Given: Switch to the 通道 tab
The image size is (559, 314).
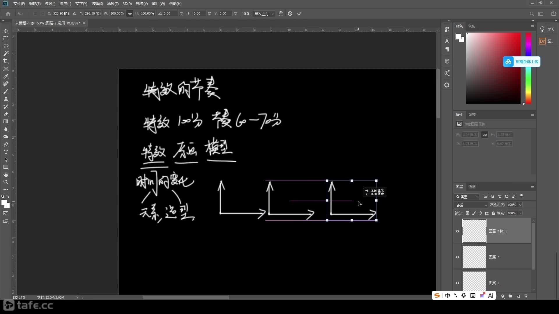Looking at the screenshot, I should pyautogui.click(x=472, y=187).
